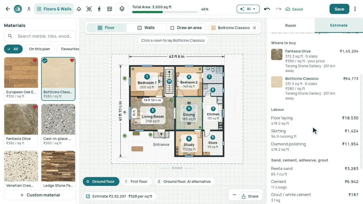The height and width of the screenshot is (204, 363).
Task: Filter materials by Favourites
Action: click(x=68, y=49)
